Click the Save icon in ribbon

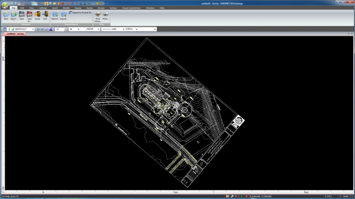point(22,15)
